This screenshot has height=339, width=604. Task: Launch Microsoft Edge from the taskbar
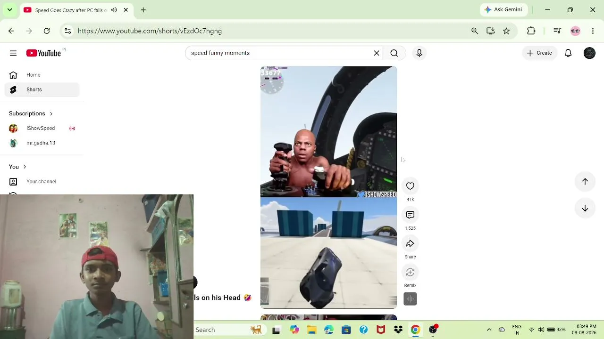point(329,330)
